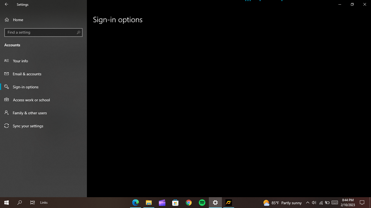Open the touch keyboard from the tray

tap(335, 203)
